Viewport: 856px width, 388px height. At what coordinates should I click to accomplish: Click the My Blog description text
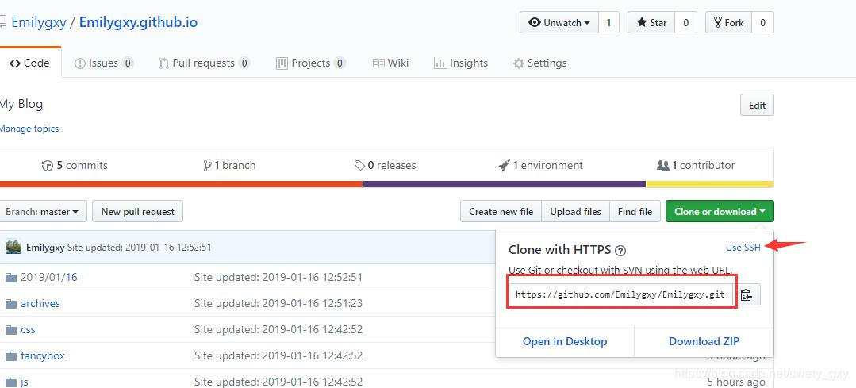[x=21, y=104]
